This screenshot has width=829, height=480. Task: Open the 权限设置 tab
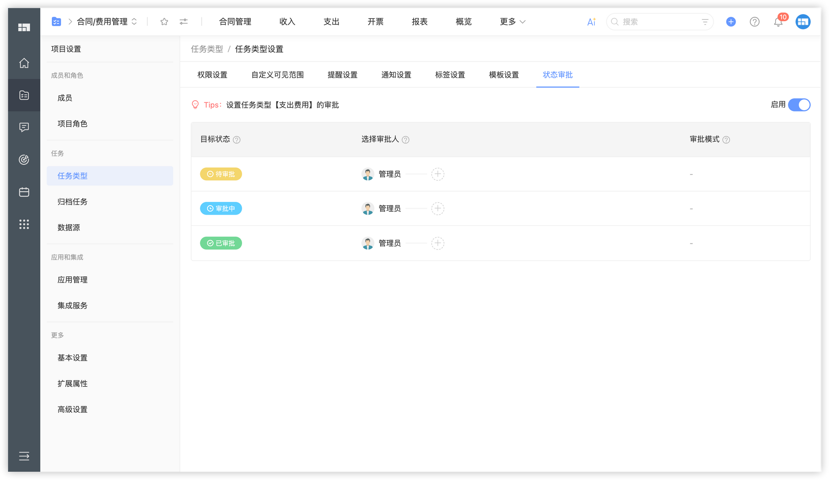point(212,75)
